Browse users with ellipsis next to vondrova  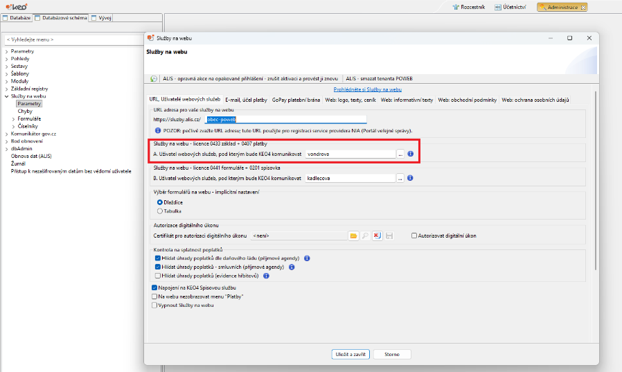[400, 154]
